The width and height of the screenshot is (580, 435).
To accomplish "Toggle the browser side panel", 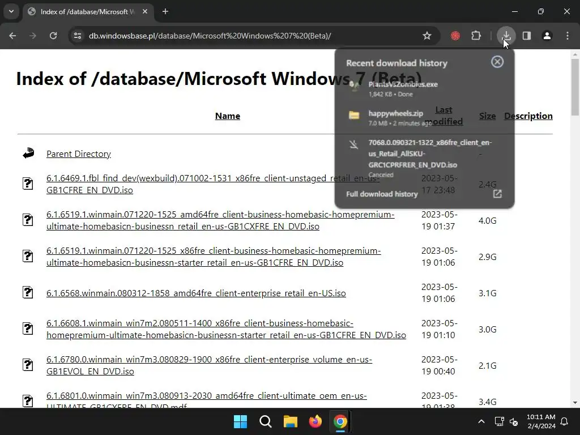I will point(526,36).
